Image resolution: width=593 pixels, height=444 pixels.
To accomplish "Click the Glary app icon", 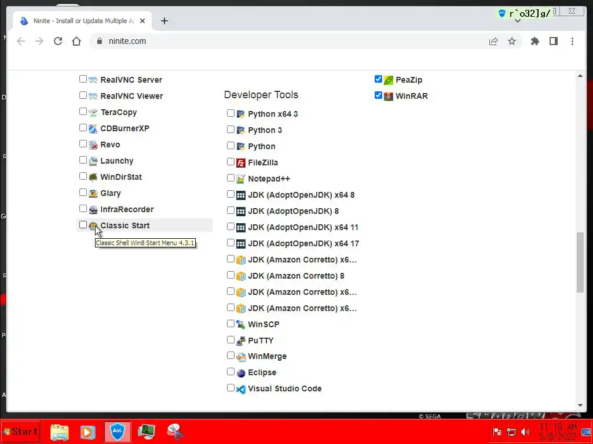I will tap(93, 193).
